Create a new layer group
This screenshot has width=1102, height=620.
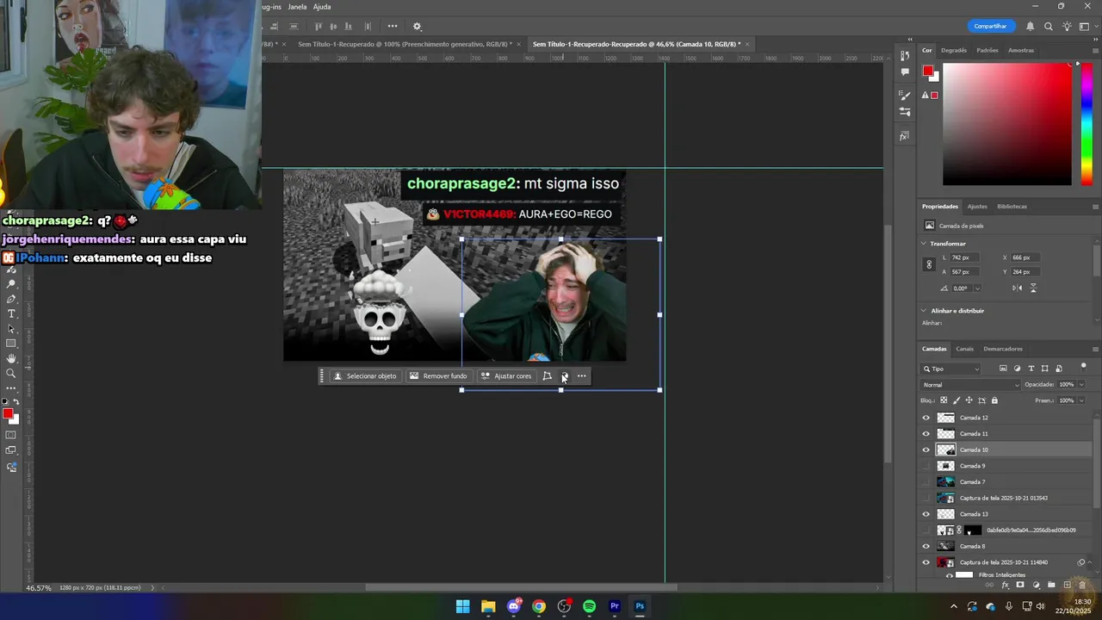click(x=1051, y=586)
